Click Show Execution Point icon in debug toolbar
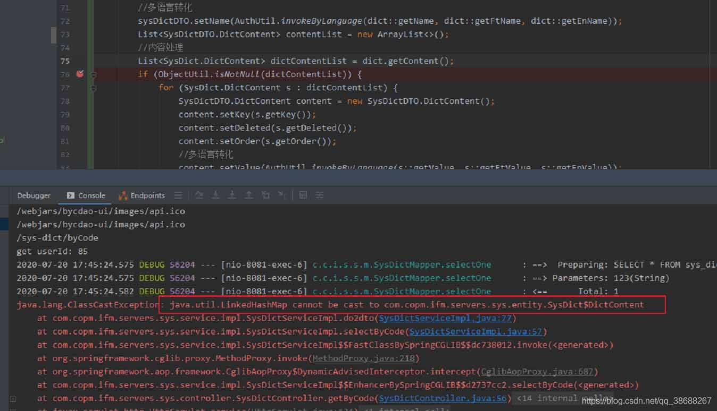717x411 pixels. tap(178, 195)
